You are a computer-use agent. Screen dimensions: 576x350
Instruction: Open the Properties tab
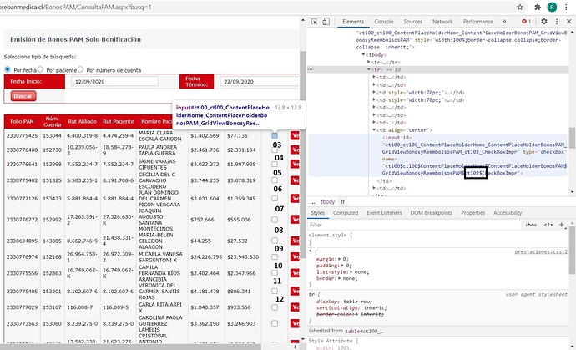tap(472, 213)
